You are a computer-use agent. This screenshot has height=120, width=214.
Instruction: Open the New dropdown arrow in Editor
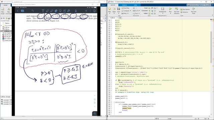[109, 13]
